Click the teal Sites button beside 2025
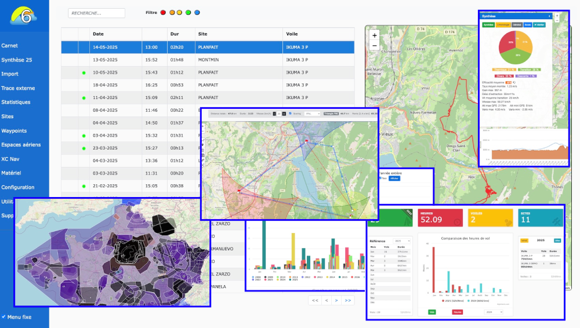Screen dimensions: 580x328 pyautogui.click(x=557, y=240)
